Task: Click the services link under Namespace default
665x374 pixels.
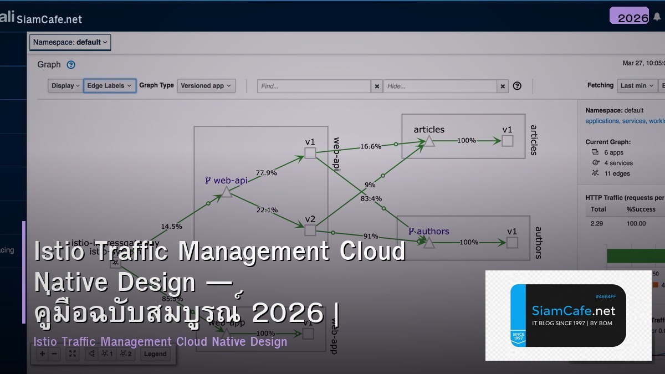Action: [633, 121]
